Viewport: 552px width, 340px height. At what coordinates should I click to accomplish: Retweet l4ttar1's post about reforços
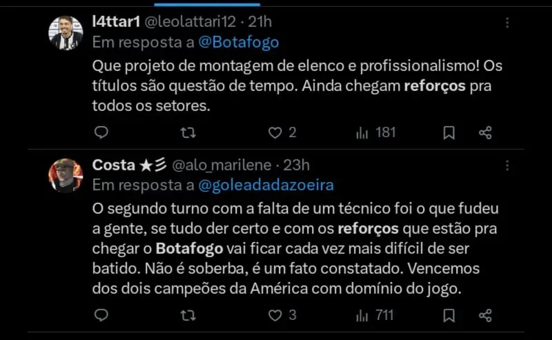[187, 132]
